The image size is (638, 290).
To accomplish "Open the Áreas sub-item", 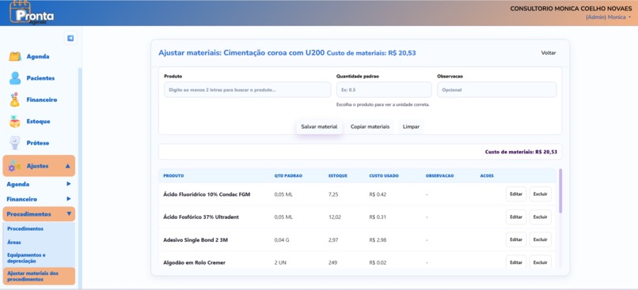I will coord(14,242).
